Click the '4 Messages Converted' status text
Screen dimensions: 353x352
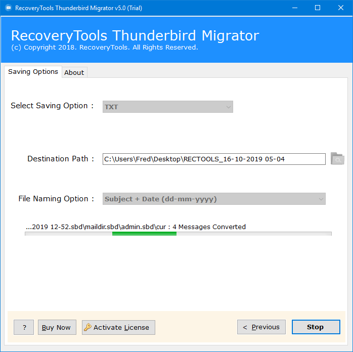pos(209,227)
